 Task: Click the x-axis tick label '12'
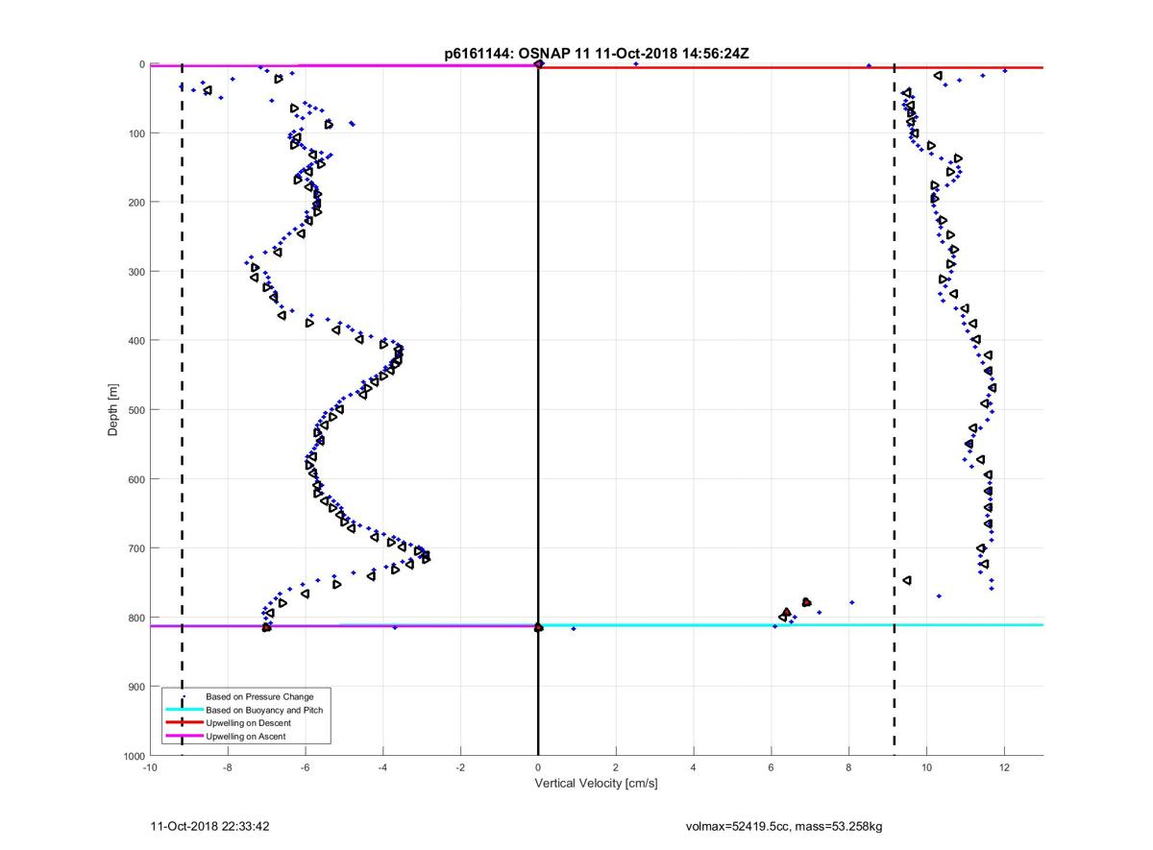(x=1005, y=767)
